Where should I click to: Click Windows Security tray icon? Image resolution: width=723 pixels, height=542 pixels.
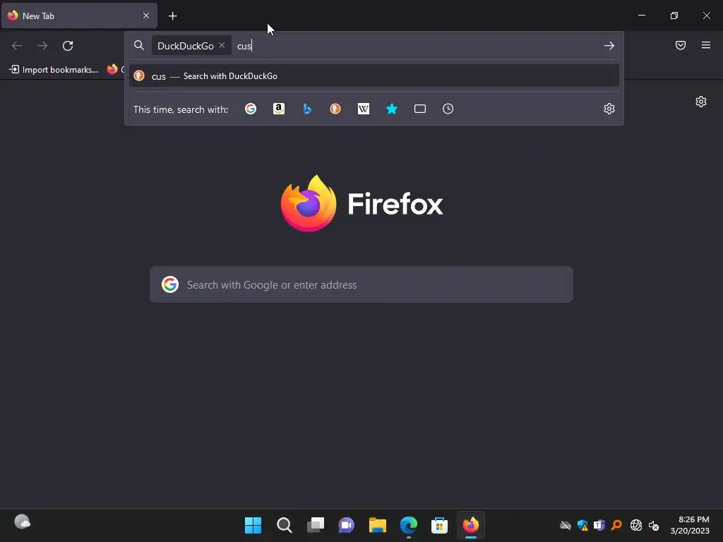point(582,525)
